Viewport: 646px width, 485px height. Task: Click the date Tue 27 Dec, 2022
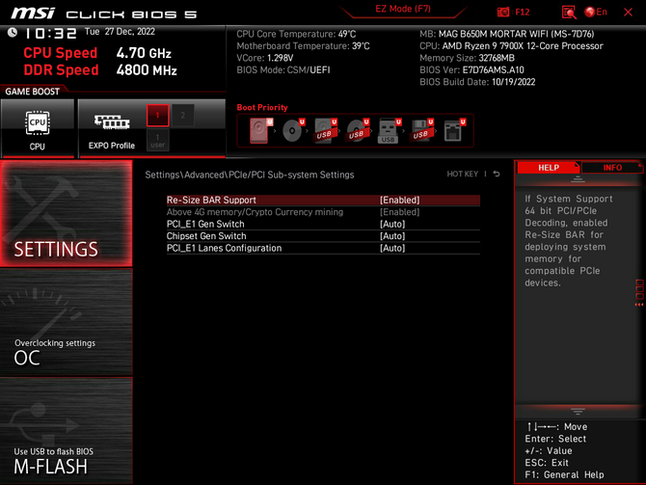120,32
